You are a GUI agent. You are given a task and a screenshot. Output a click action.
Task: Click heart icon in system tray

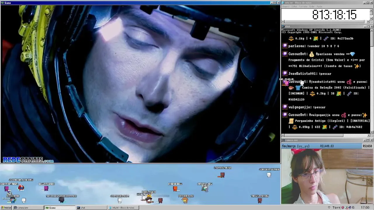(329, 208)
